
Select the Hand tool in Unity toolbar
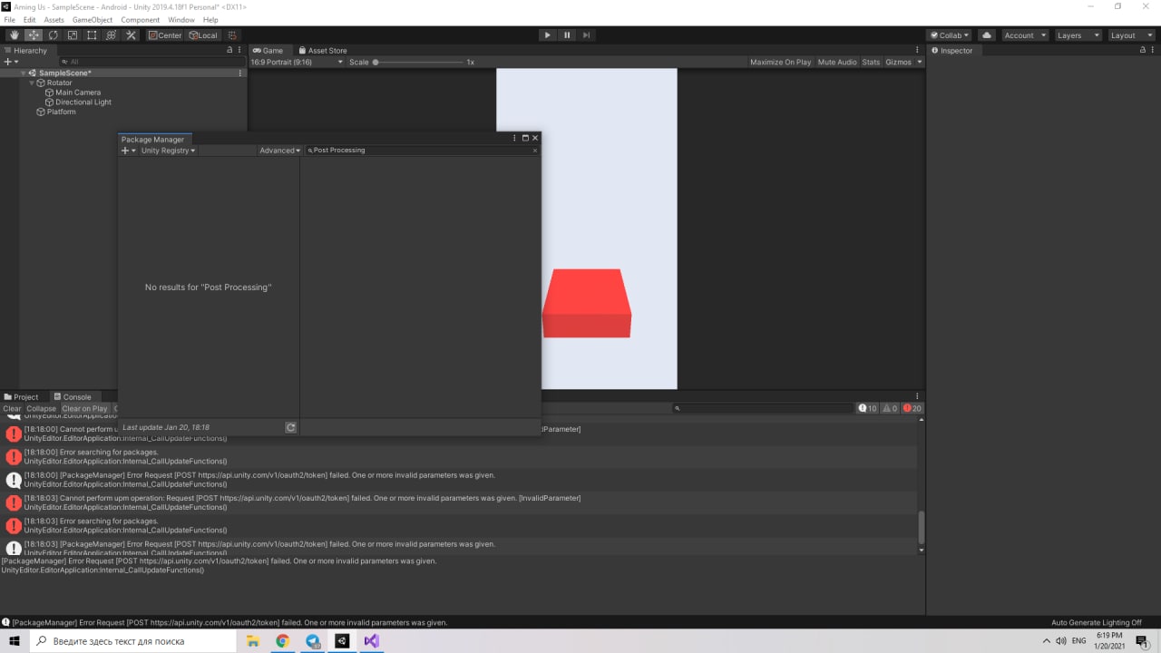click(14, 35)
